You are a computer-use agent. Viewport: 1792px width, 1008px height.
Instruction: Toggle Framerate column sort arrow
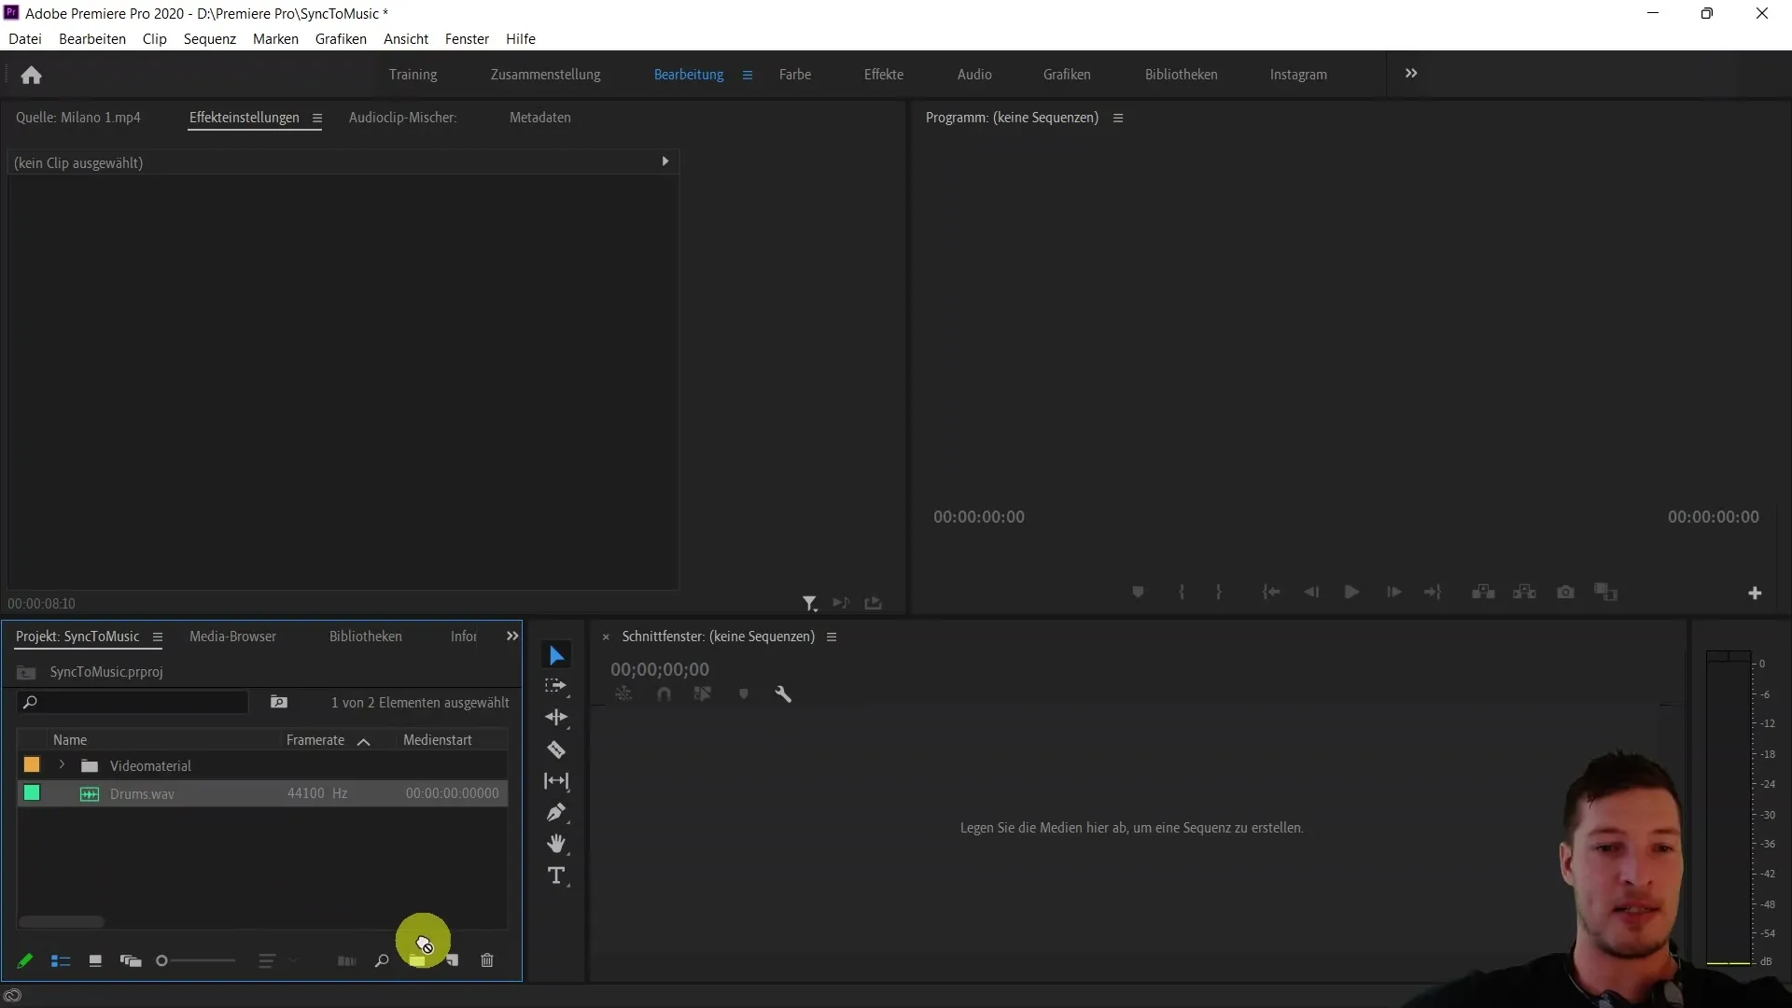[x=364, y=741]
